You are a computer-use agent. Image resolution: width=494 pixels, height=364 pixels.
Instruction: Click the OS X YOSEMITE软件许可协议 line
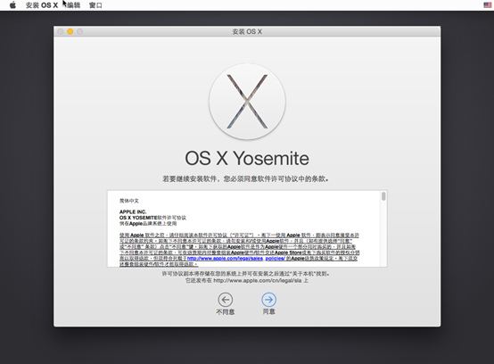[x=152, y=218]
